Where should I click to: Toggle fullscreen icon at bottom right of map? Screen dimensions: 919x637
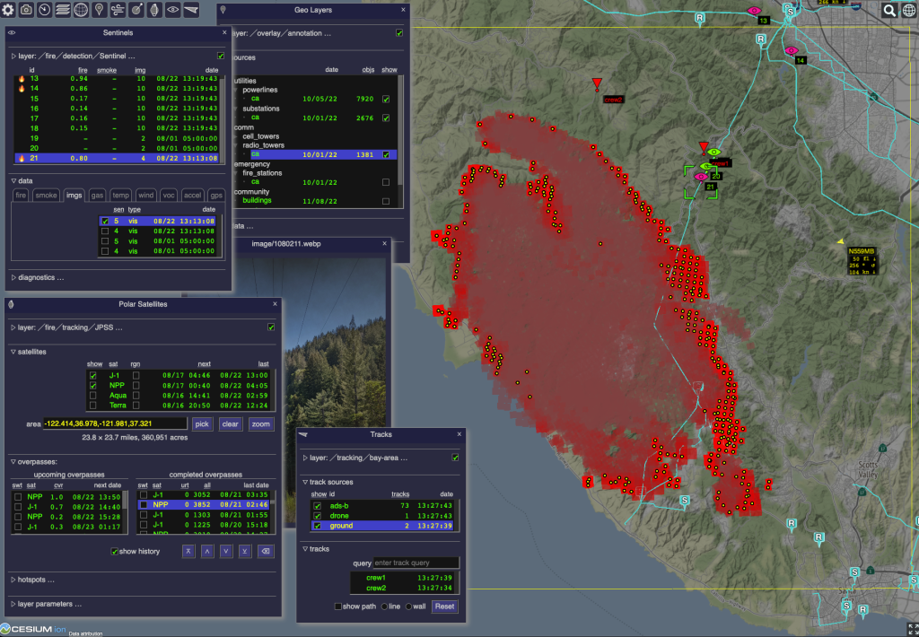tap(912, 629)
